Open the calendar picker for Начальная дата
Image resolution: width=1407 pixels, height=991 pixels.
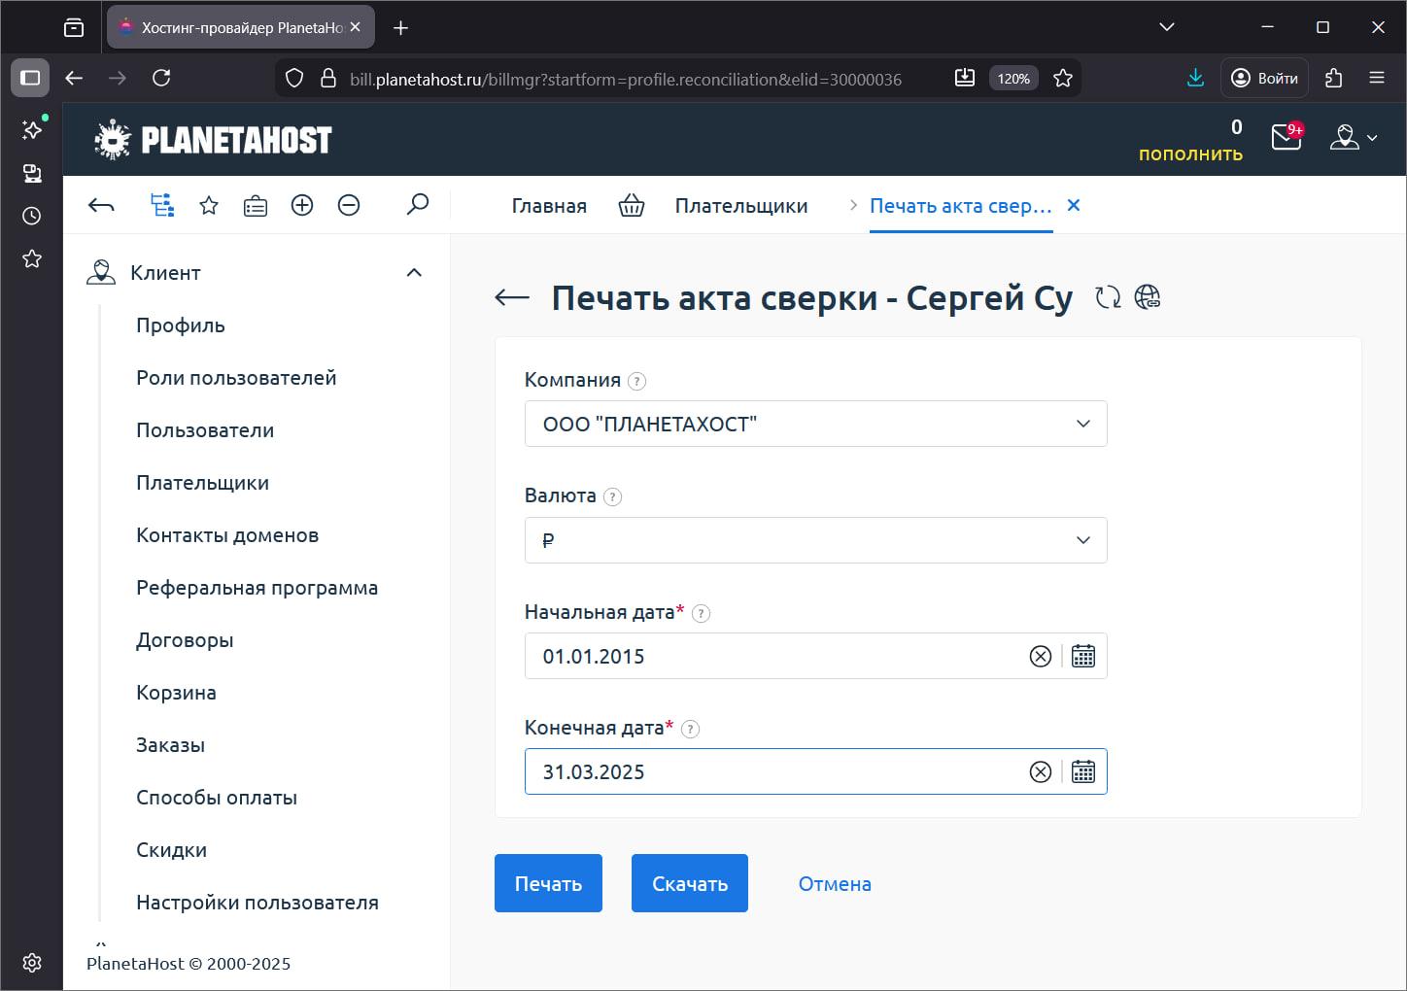pos(1082,656)
